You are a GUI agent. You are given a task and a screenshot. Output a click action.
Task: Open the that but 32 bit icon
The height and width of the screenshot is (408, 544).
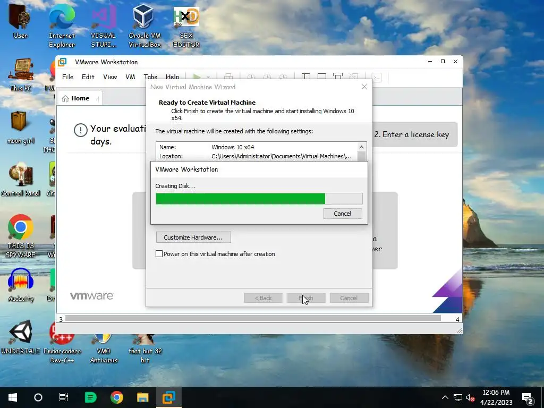coord(145,348)
